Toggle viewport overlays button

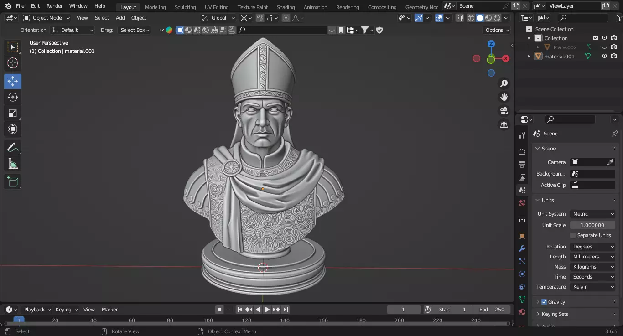point(439,18)
